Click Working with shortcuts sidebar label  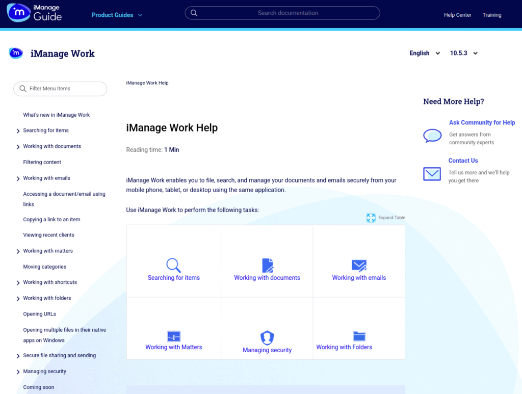50,282
